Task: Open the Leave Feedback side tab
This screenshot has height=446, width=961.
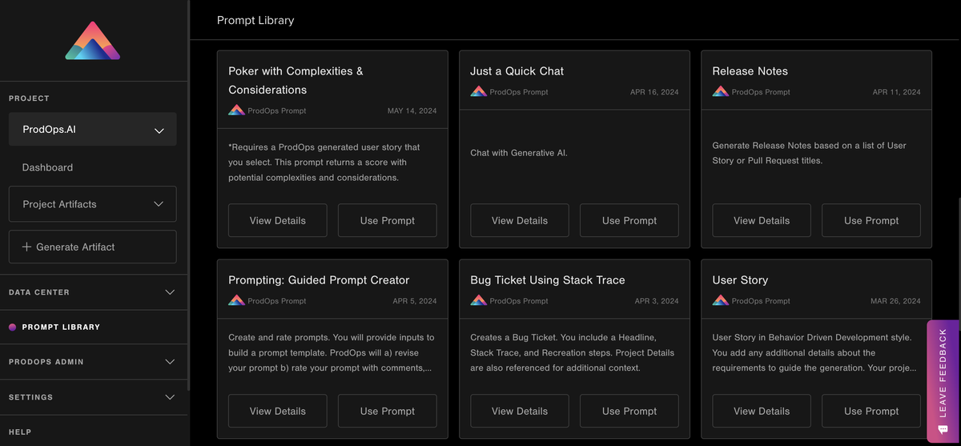Action: point(943,381)
